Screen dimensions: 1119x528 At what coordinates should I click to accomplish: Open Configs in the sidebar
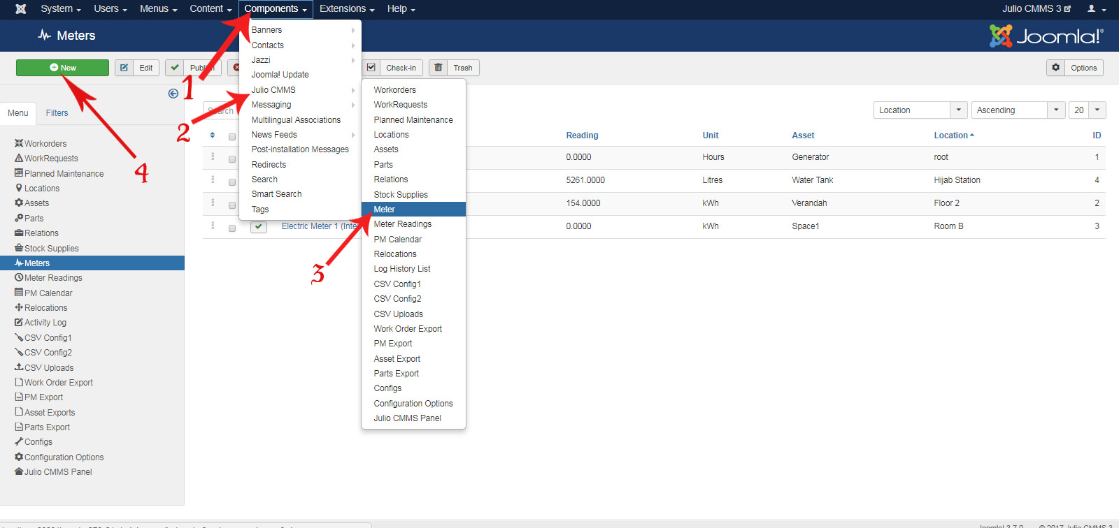pos(33,442)
